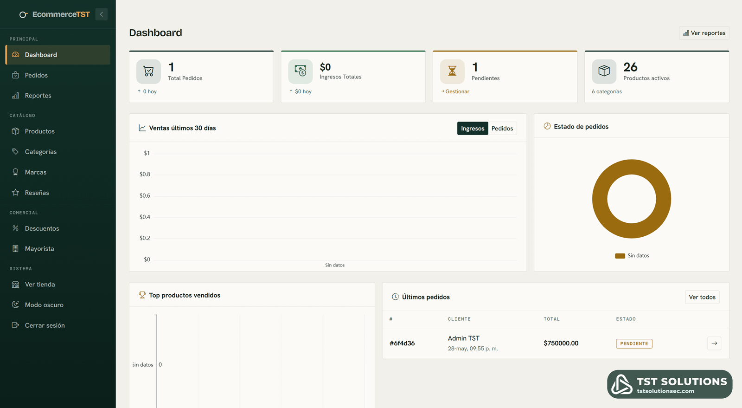Viewport: 742px width, 408px height.
Task: Open Ver tienda link
Action: tap(58, 285)
